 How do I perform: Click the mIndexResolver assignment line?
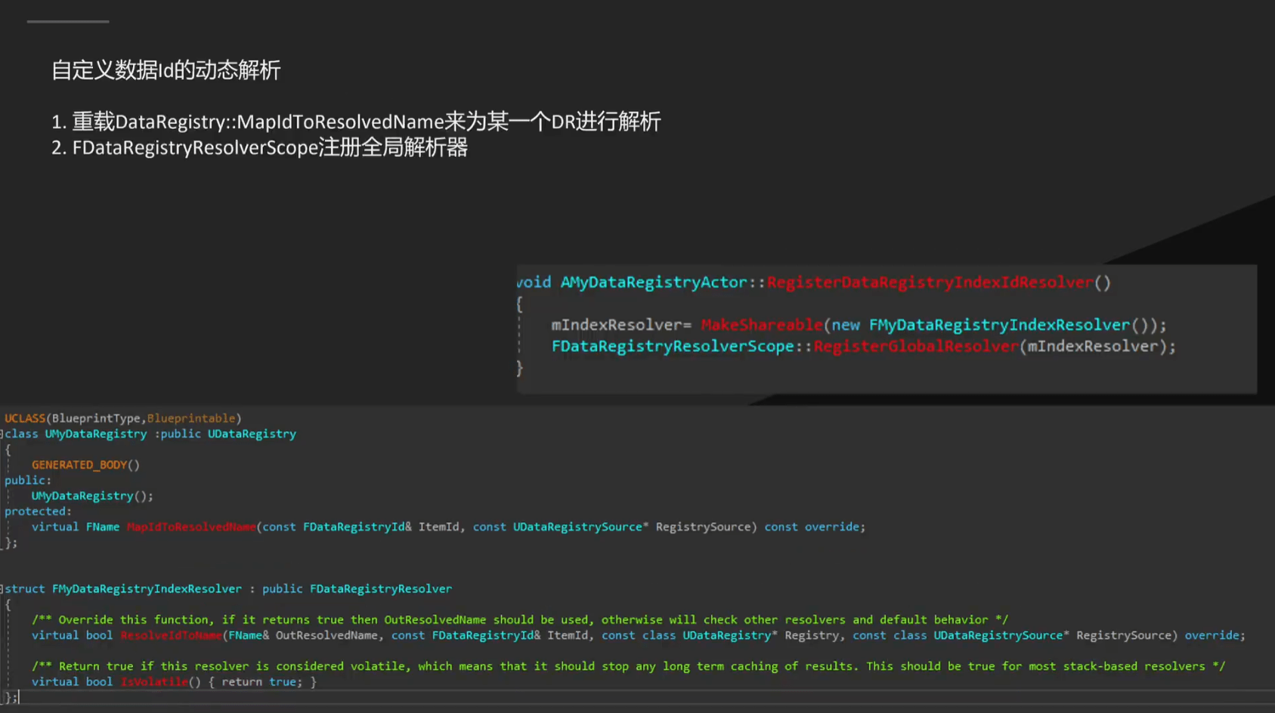pyautogui.click(x=620, y=325)
